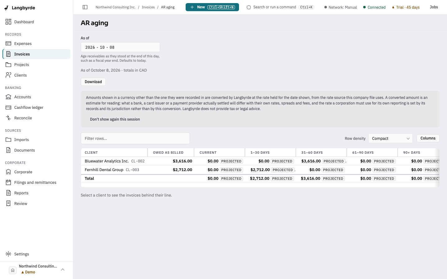Click the Review receipt icon
The height and width of the screenshot is (279, 447).
[8, 203]
